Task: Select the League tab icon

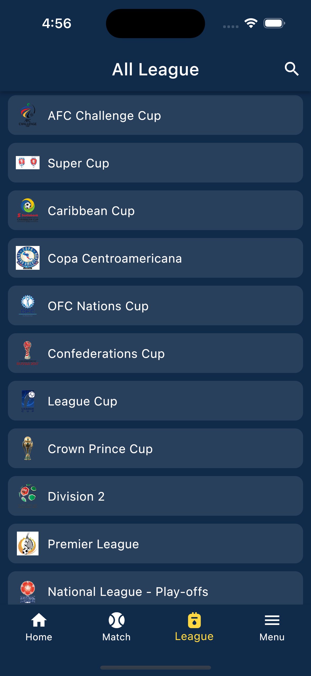Action: (x=194, y=620)
